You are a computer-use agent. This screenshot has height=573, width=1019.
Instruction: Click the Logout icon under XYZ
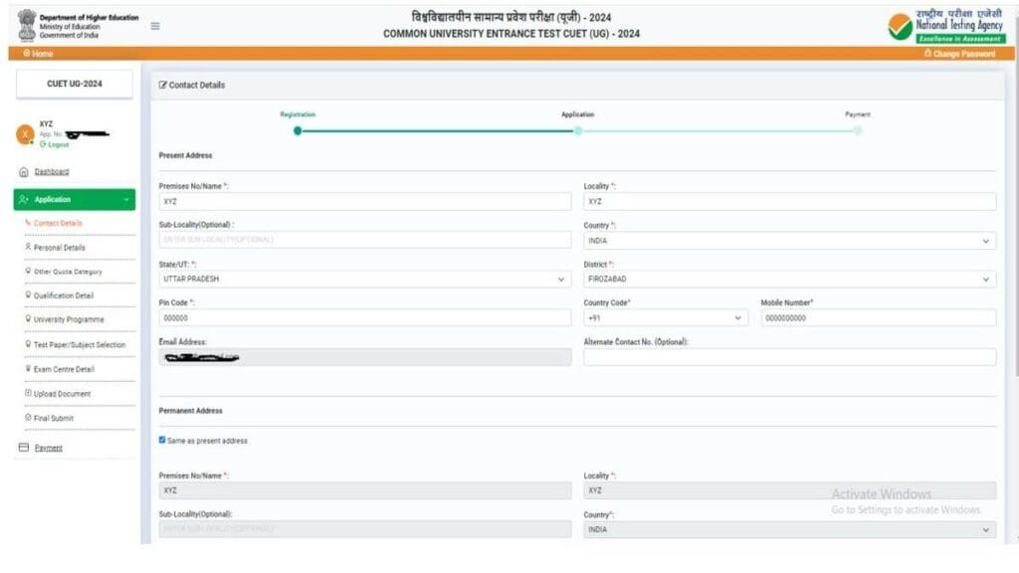pyautogui.click(x=43, y=145)
